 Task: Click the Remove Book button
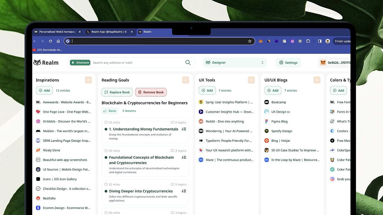[151, 92]
